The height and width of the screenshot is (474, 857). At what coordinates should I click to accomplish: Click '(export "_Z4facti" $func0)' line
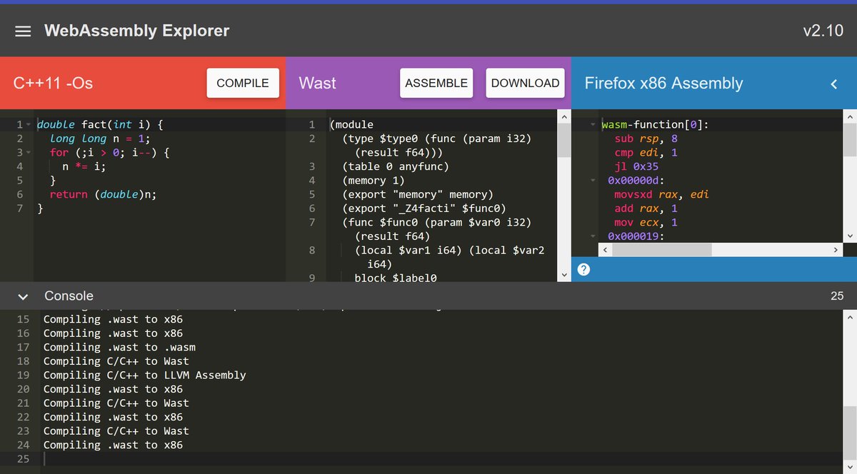click(x=424, y=208)
